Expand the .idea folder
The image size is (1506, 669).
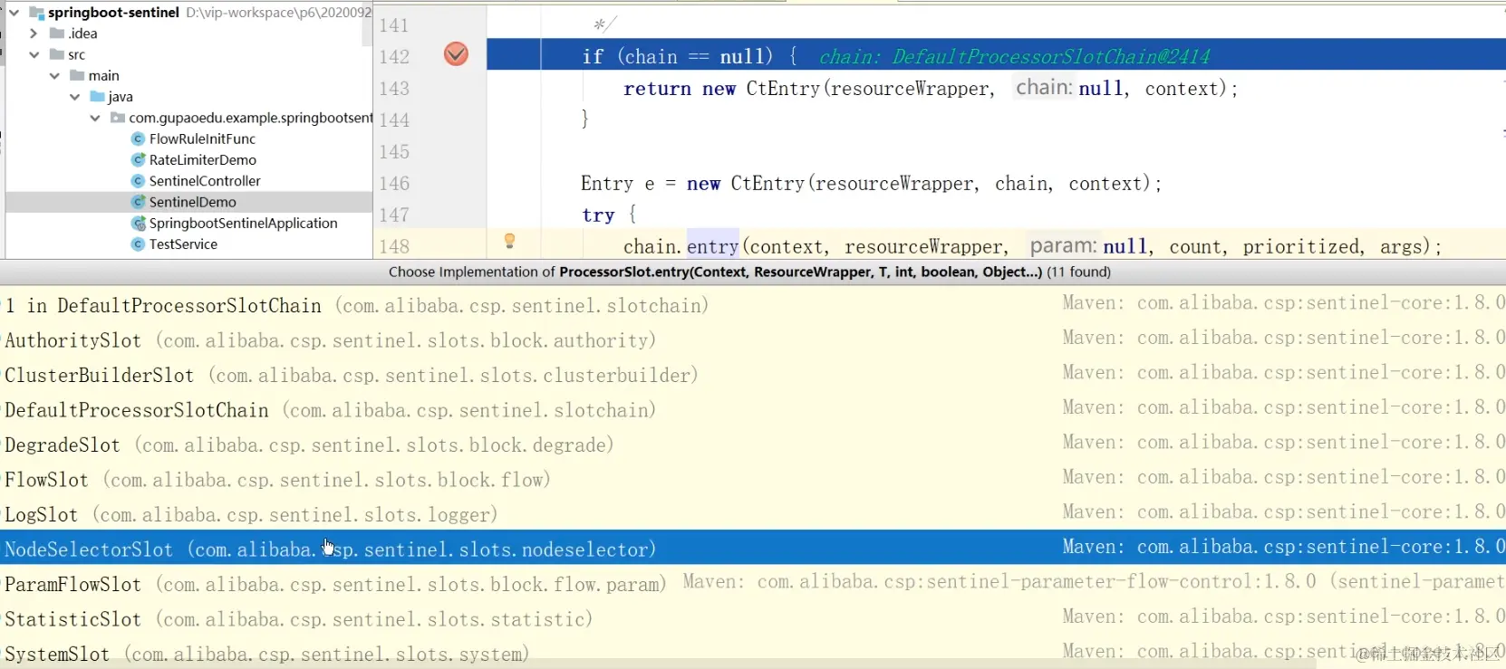34,33
